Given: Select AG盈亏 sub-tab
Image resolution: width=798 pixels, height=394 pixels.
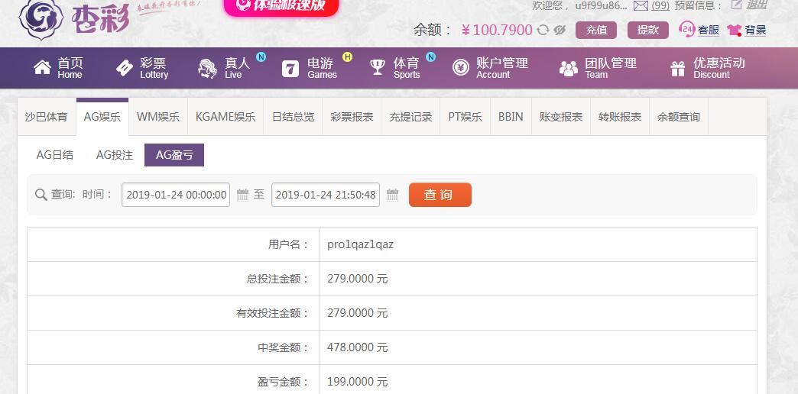Looking at the screenshot, I should (x=174, y=155).
